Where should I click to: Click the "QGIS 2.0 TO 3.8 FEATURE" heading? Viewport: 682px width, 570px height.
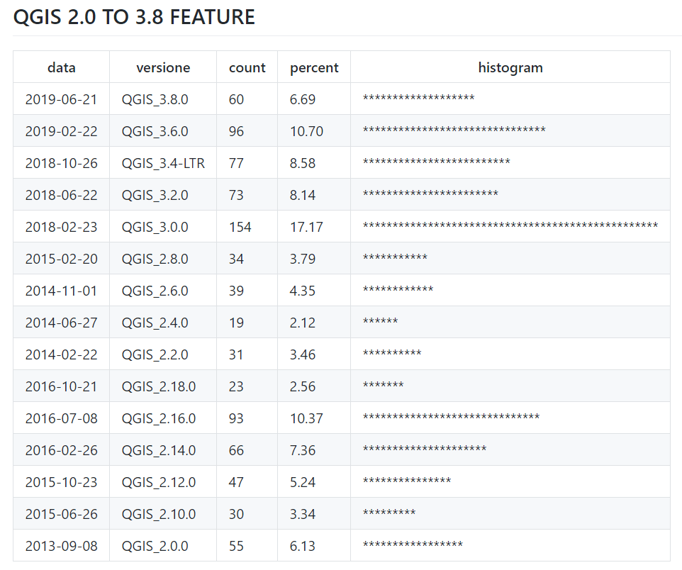click(134, 17)
